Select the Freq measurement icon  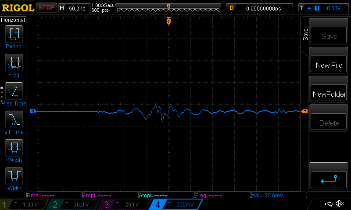pyautogui.click(x=14, y=63)
